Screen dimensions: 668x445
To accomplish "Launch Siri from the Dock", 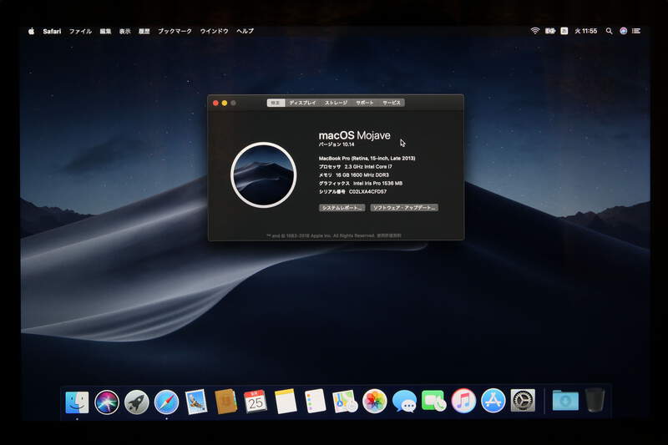I will tap(107, 402).
